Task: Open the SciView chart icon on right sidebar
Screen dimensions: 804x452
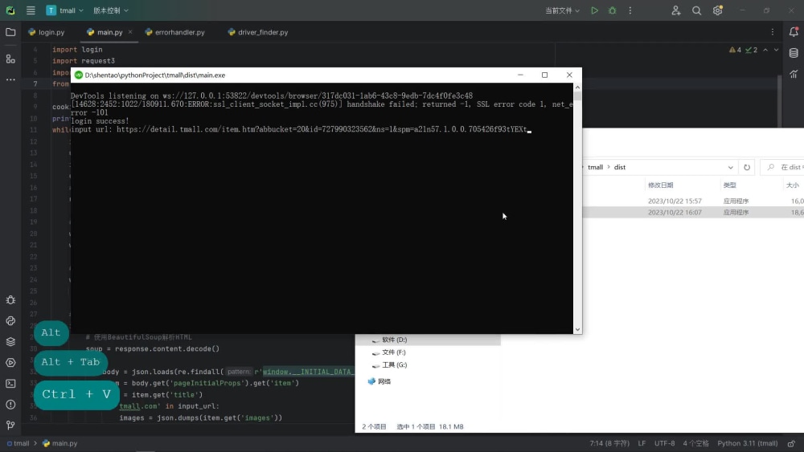Action: (x=794, y=74)
